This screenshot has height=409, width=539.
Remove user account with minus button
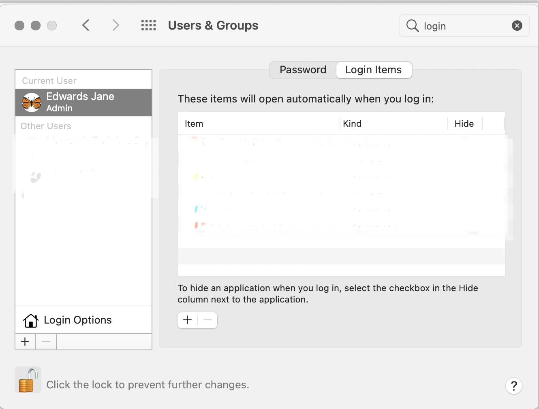pyautogui.click(x=46, y=342)
